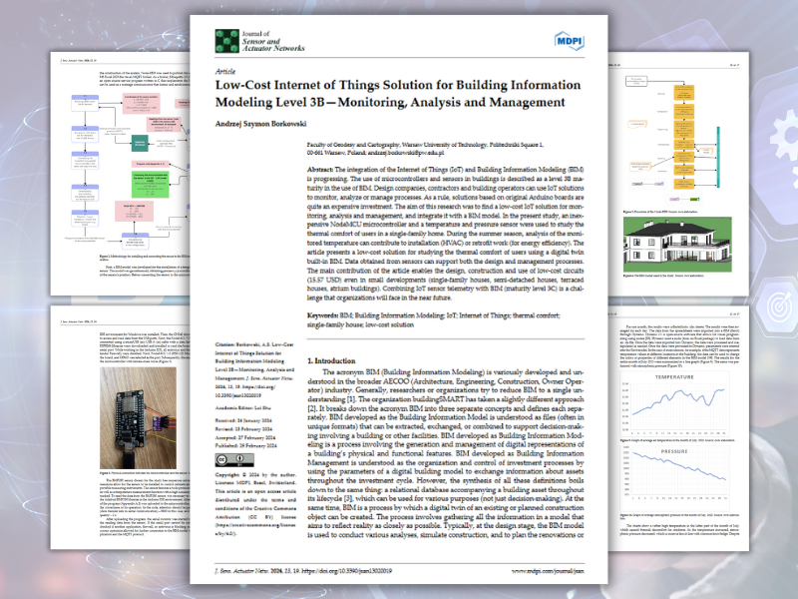Image resolution: width=798 pixels, height=599 pixels.
Task: Click the author name Andrzej Szymon Borkowski
Action: (x=260, y=124)
